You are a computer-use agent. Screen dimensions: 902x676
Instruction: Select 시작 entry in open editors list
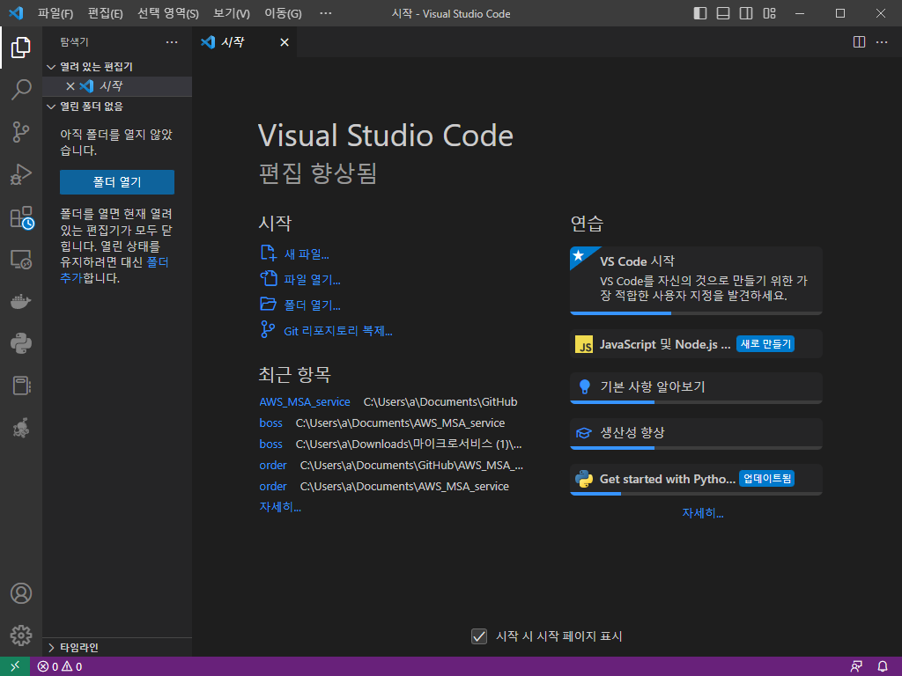[x=118, y=86]
